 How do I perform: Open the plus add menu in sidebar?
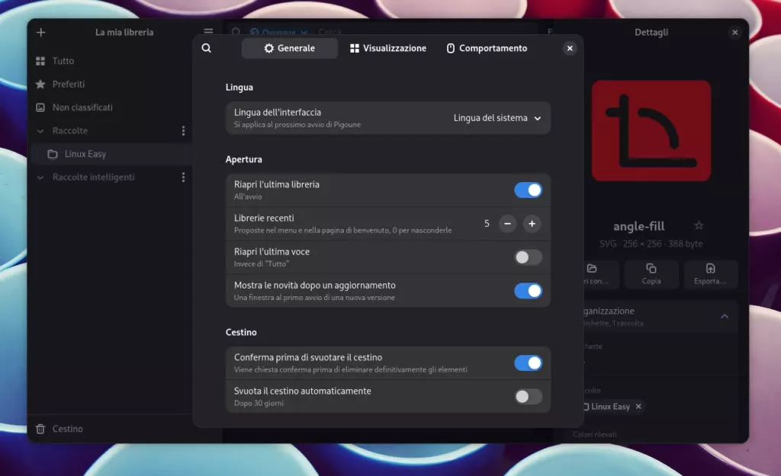point(41,32)
